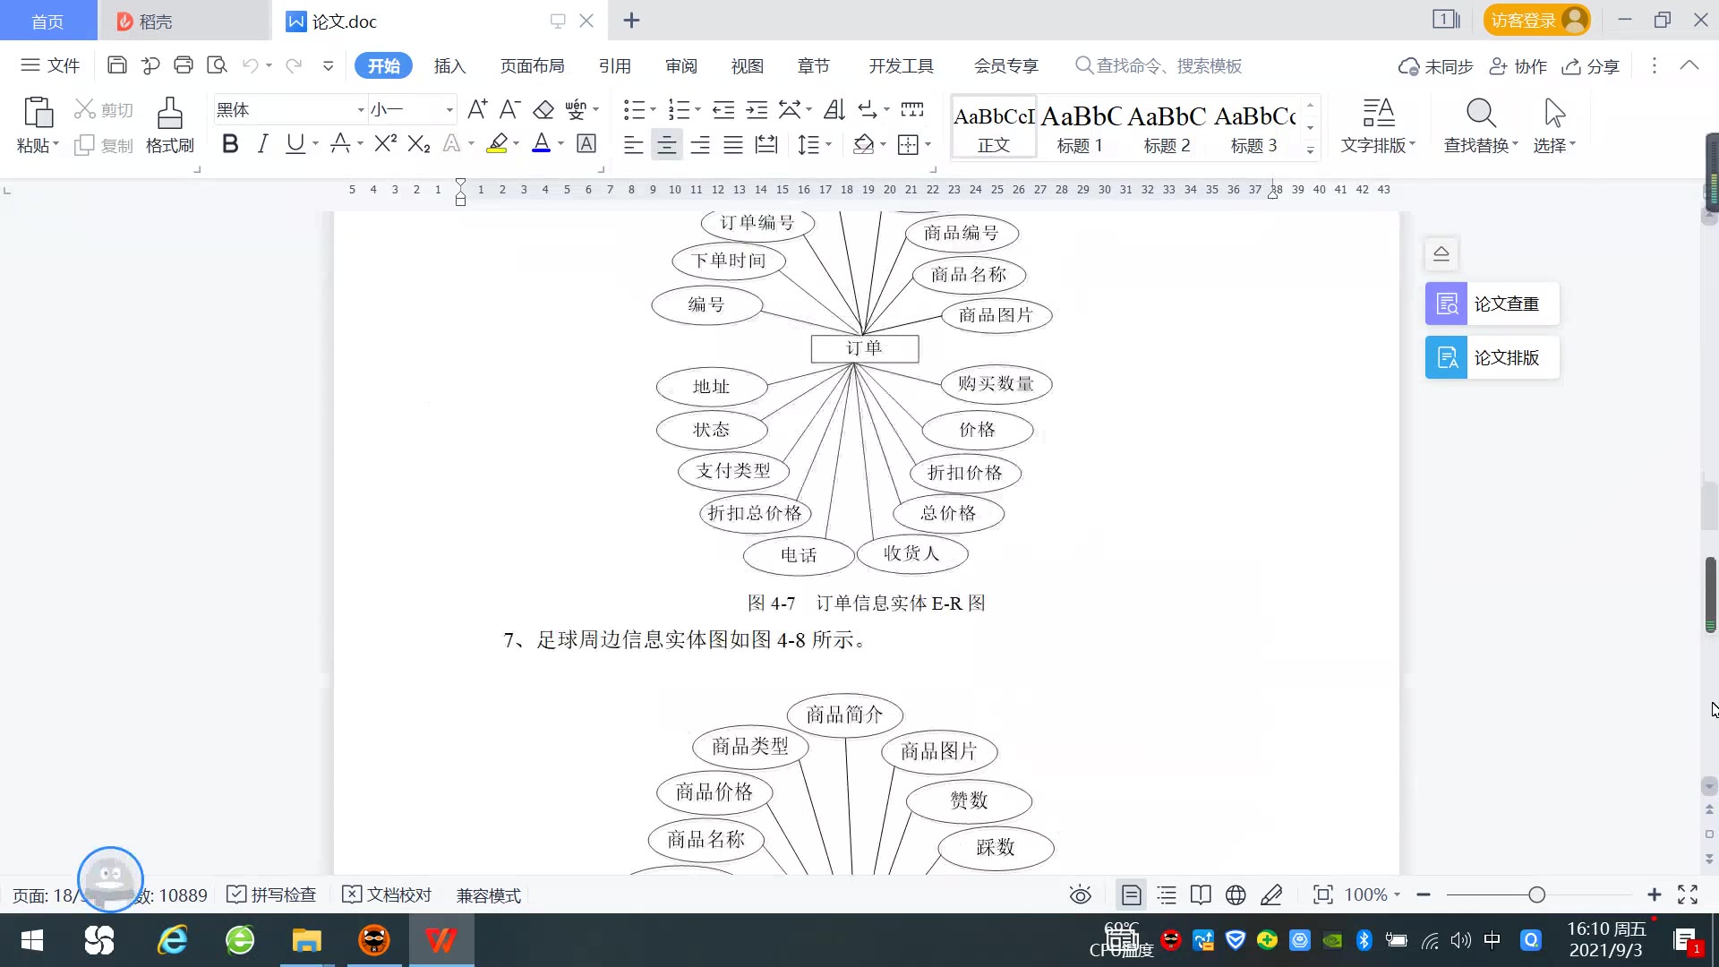1719x967 pixels.
Task: Click the superscript X² icon
Action: pyautogui.click(x=385, y=144)
